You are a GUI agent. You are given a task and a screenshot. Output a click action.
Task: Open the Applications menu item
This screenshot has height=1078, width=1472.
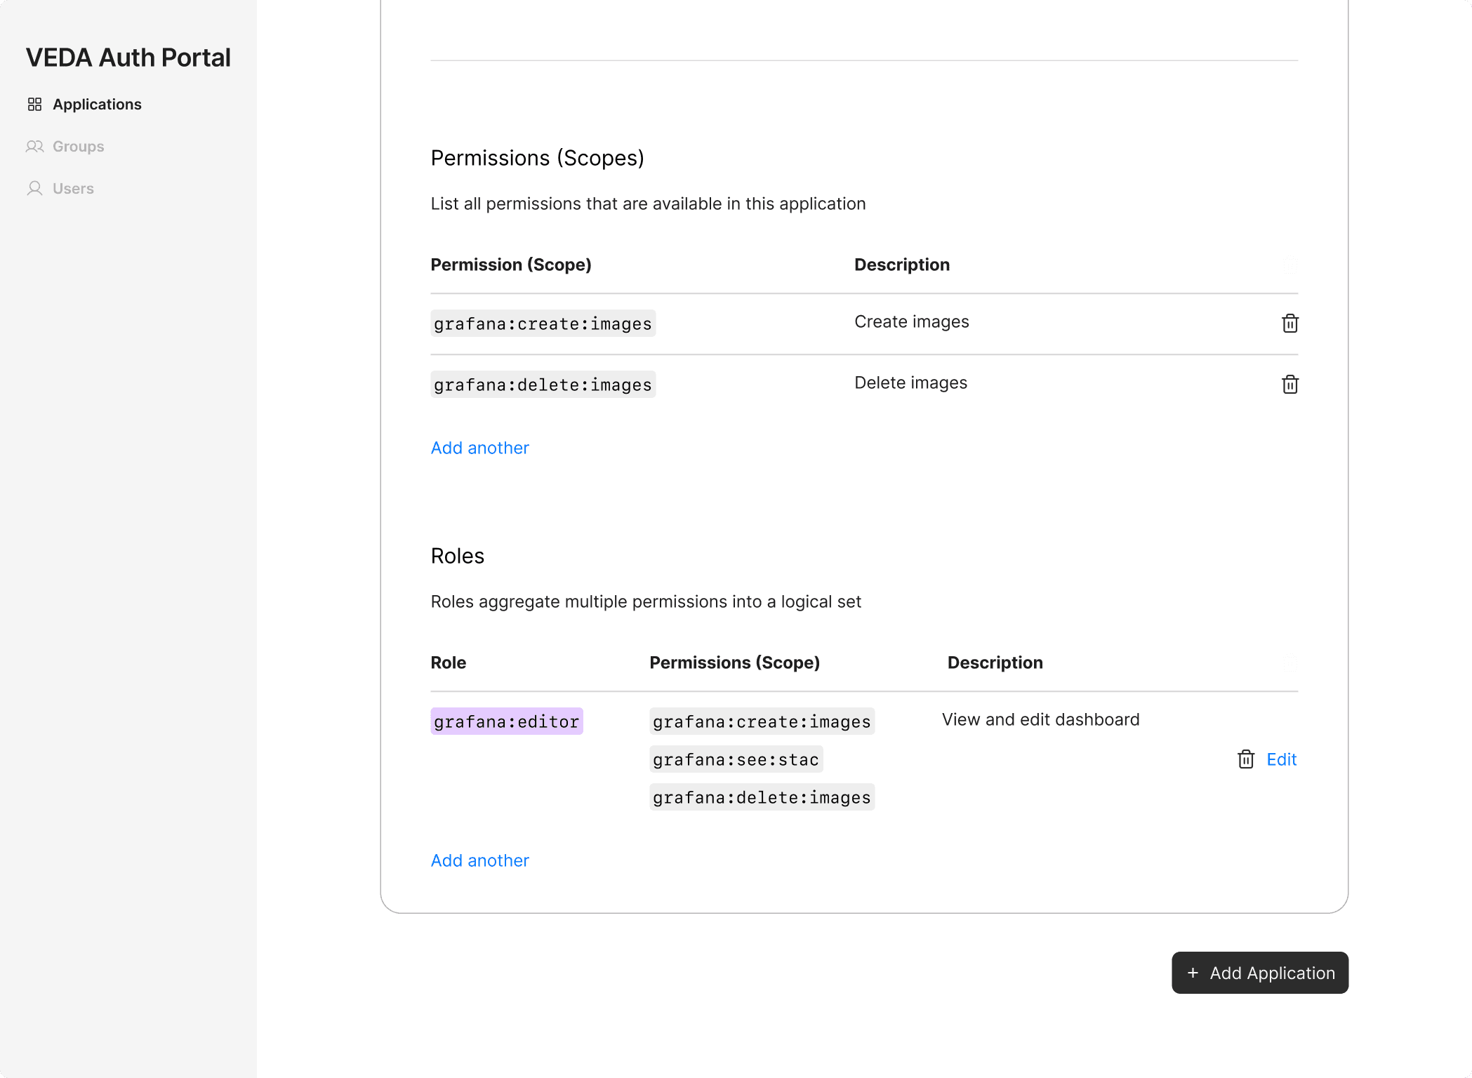97,105
